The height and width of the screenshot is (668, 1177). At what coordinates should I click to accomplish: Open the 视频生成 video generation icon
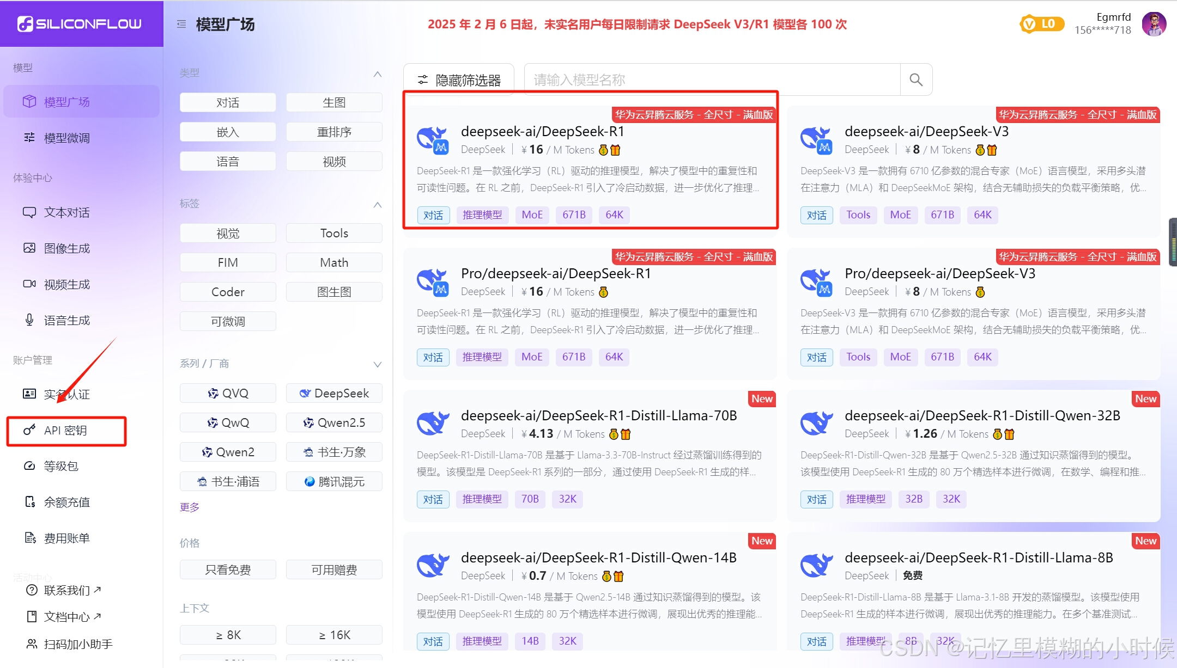(29, 284)
